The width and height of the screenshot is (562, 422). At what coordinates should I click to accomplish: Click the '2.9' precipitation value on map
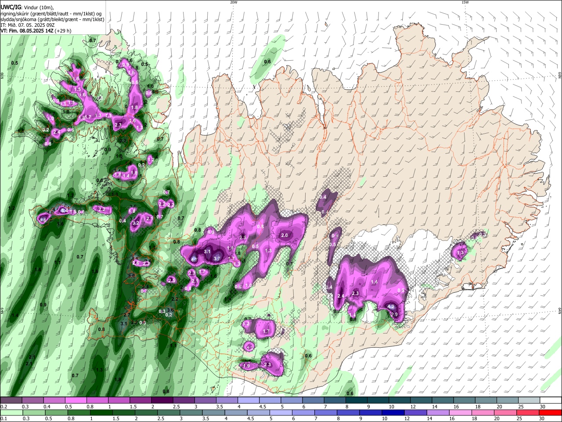(x=394, y=314)
